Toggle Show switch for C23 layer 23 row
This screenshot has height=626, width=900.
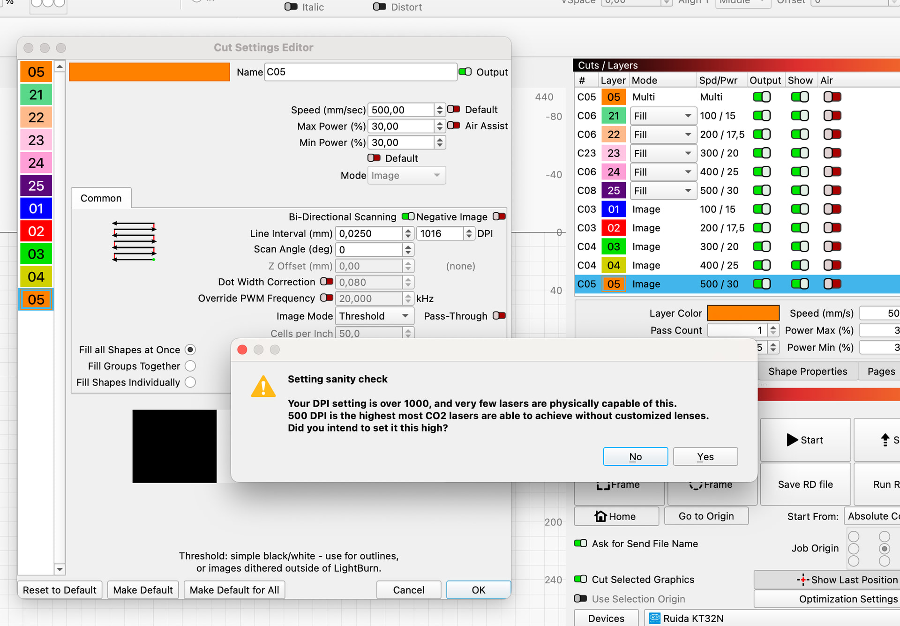pyautogui.click(x=800, y=153)
